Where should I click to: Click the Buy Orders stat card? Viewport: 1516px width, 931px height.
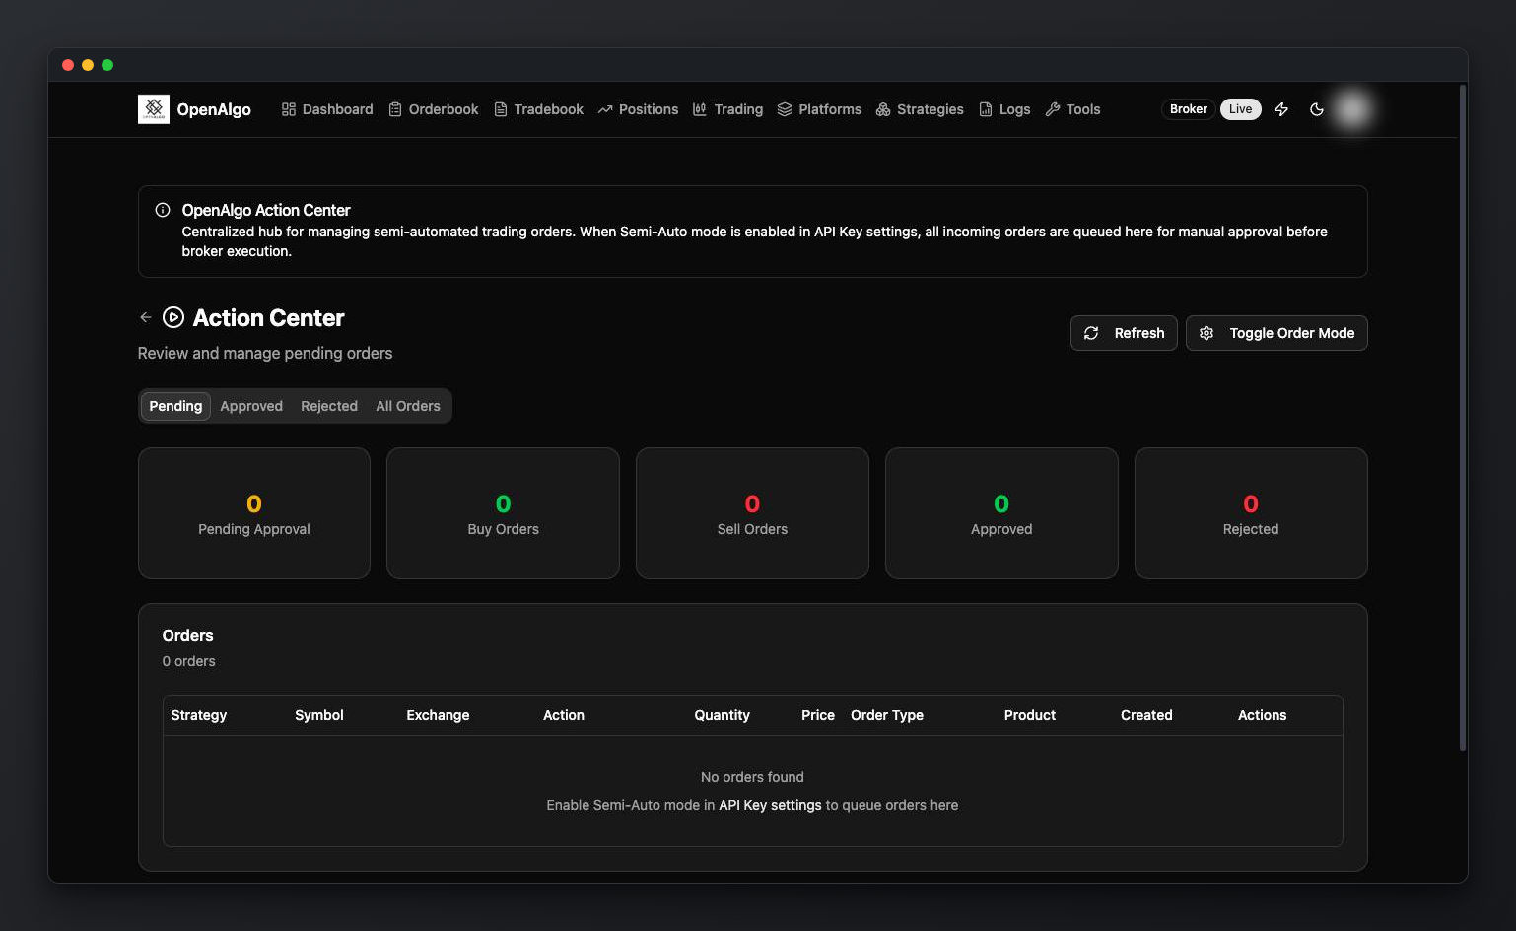coord(503,513)
